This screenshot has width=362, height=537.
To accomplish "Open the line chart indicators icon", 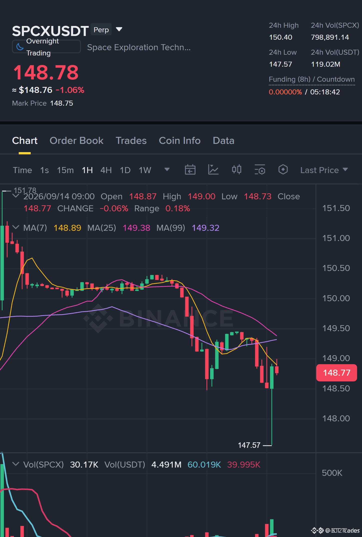I will point(213,170).
